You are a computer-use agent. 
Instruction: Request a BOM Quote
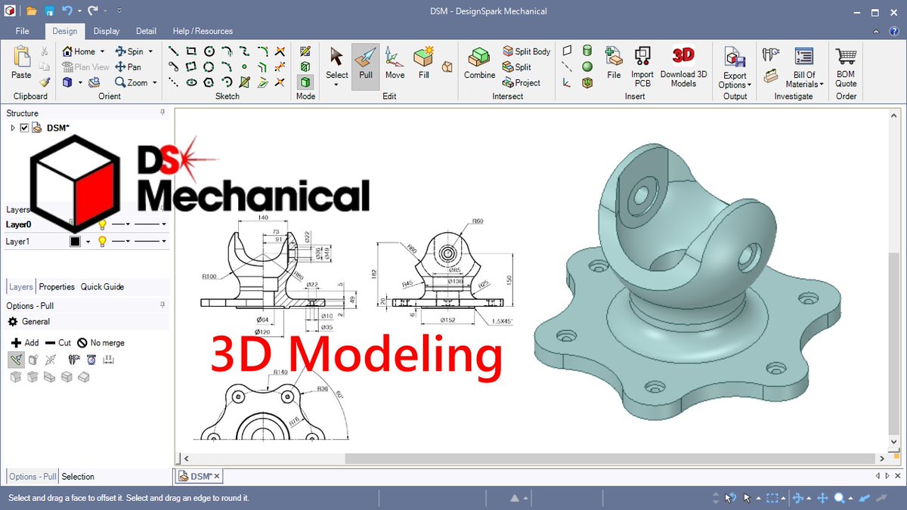pyautogui.click(x=846, y=66)
